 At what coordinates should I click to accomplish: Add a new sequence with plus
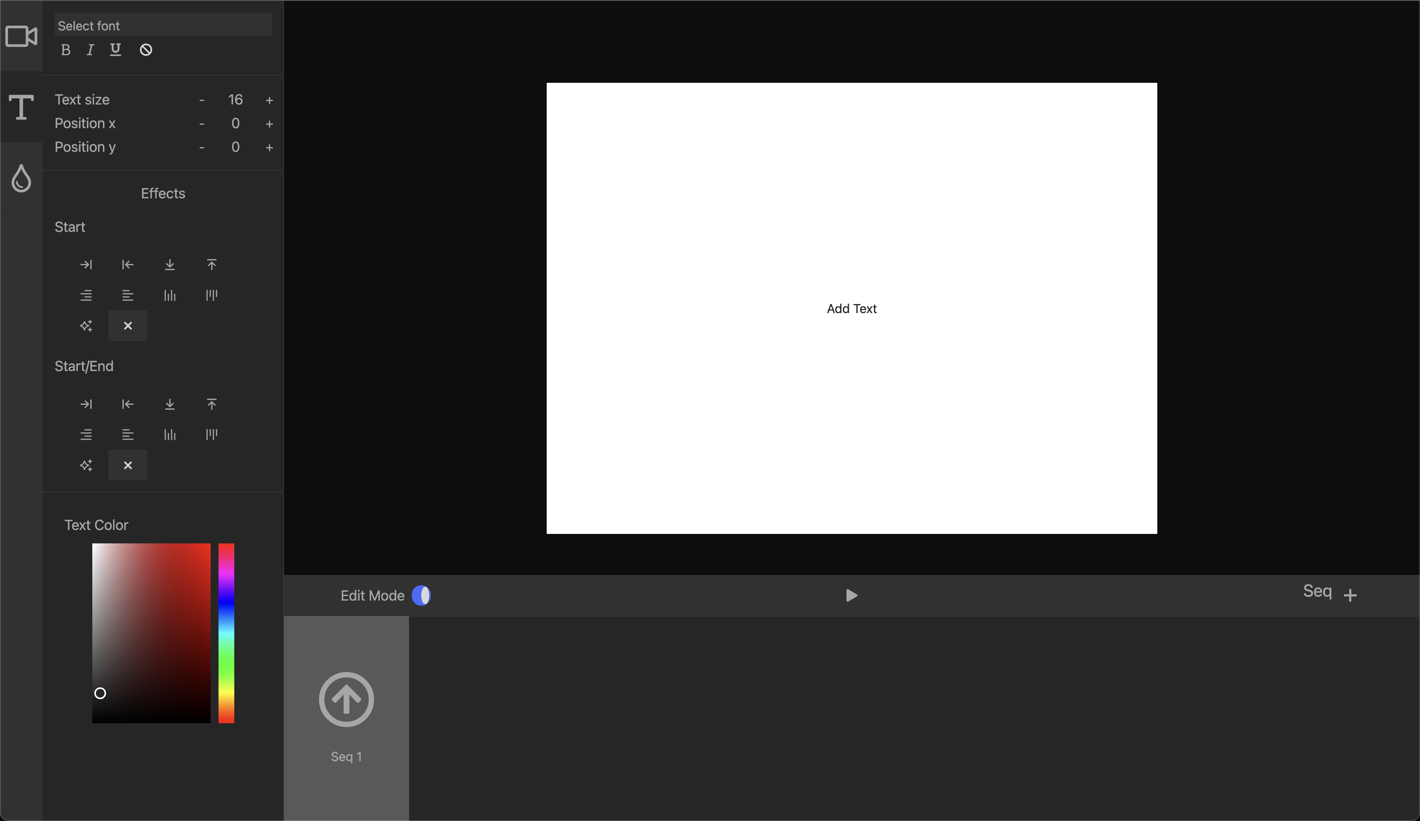(1349, 595)
